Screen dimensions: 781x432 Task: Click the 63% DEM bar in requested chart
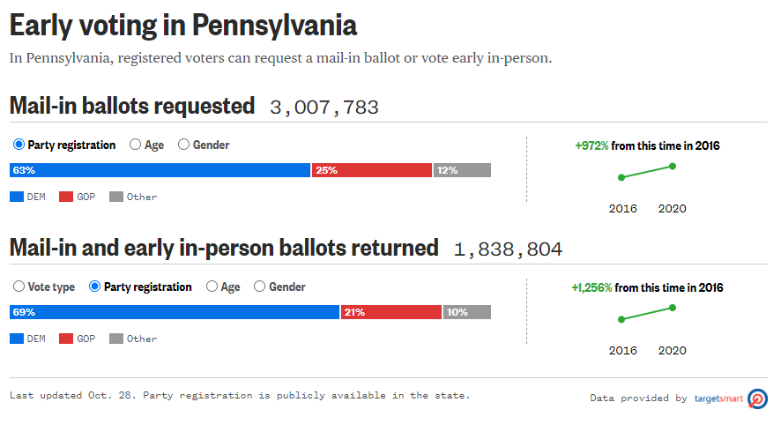click(x=160, y=170)
